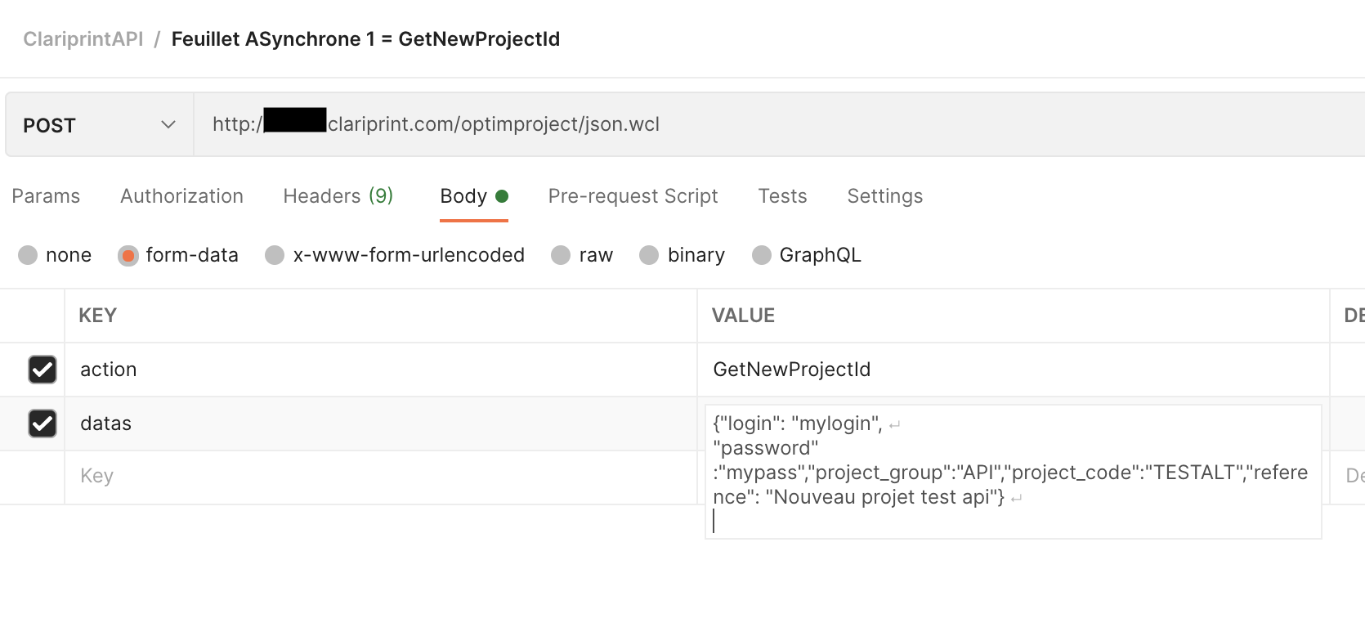Select the GraphQL body type

(x=761, y=255)
